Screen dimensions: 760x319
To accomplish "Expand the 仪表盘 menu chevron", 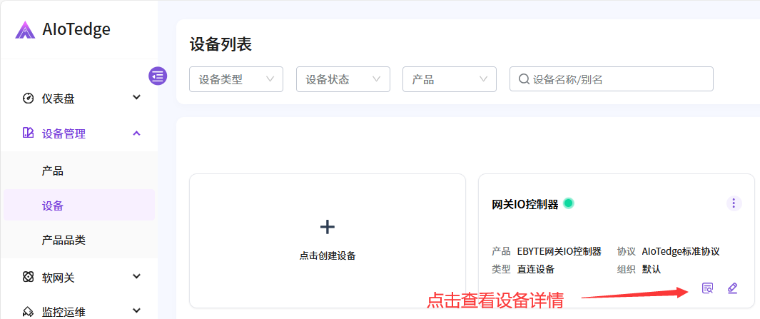I will click(x=137, y=98).
